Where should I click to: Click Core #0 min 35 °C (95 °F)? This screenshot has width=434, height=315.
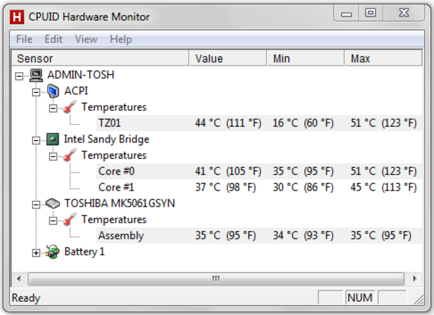(303, 171)
